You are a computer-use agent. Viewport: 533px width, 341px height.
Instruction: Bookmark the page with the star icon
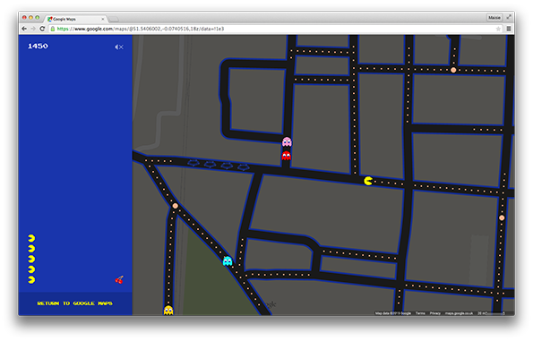click(x=498, y=29)
